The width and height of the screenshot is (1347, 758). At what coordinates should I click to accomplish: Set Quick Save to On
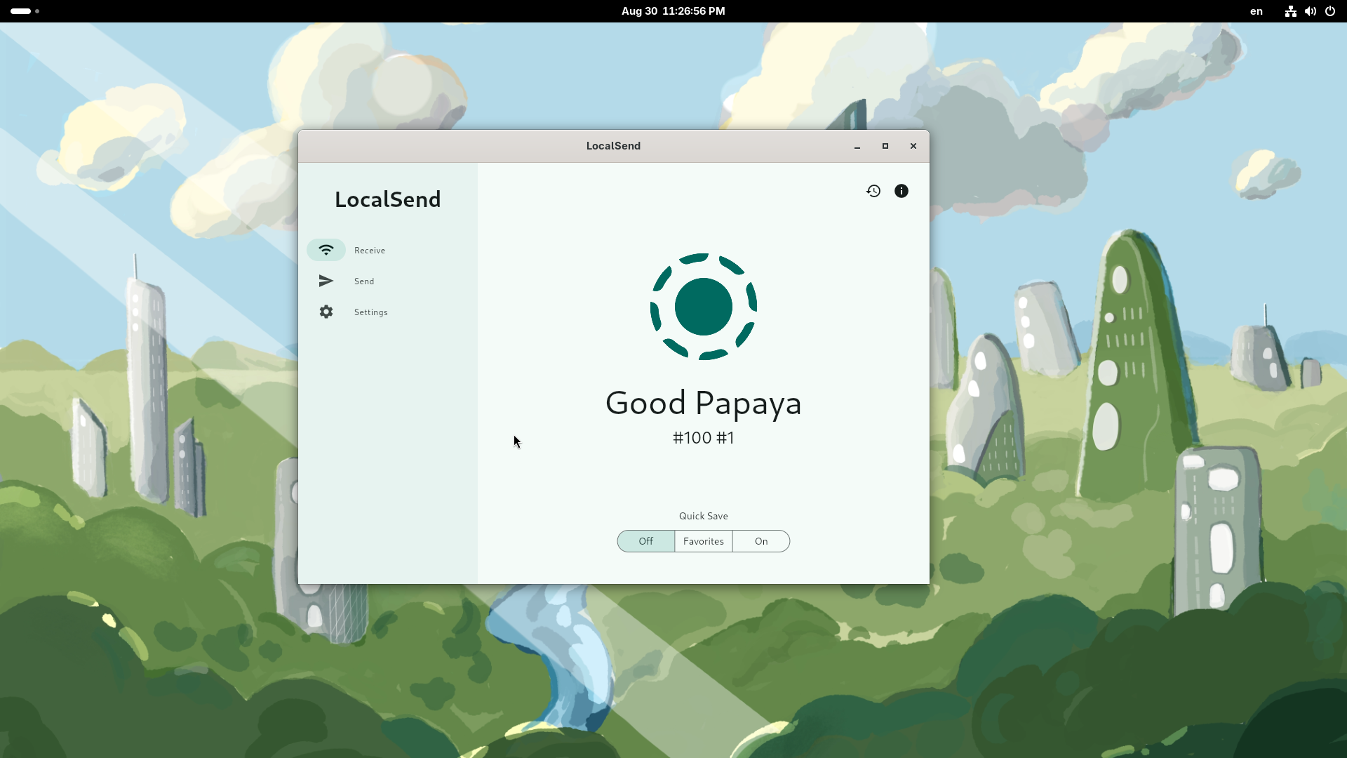(x=761, y=541)
